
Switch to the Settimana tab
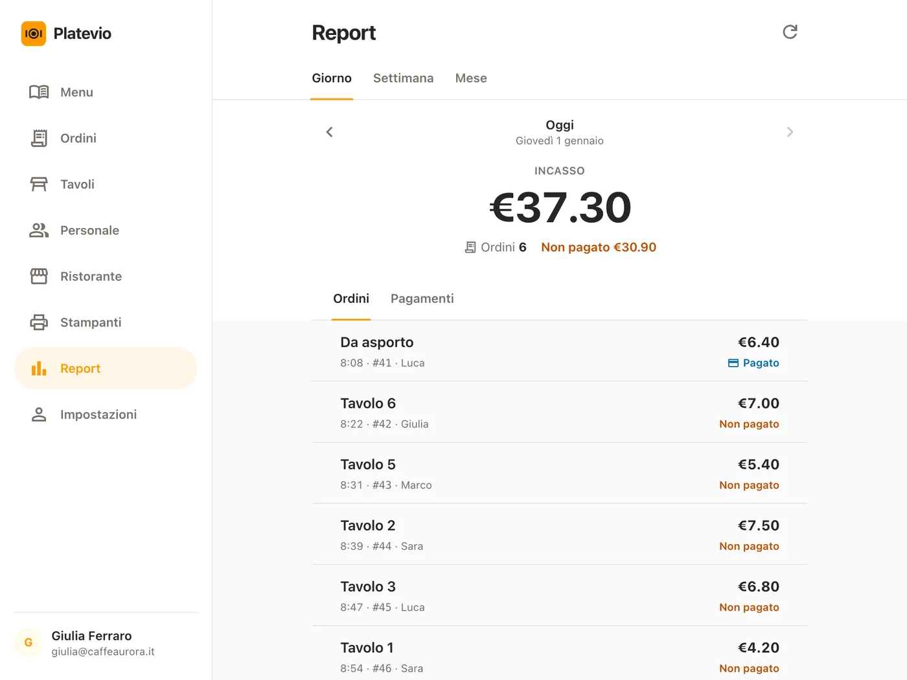pos(403,78)
